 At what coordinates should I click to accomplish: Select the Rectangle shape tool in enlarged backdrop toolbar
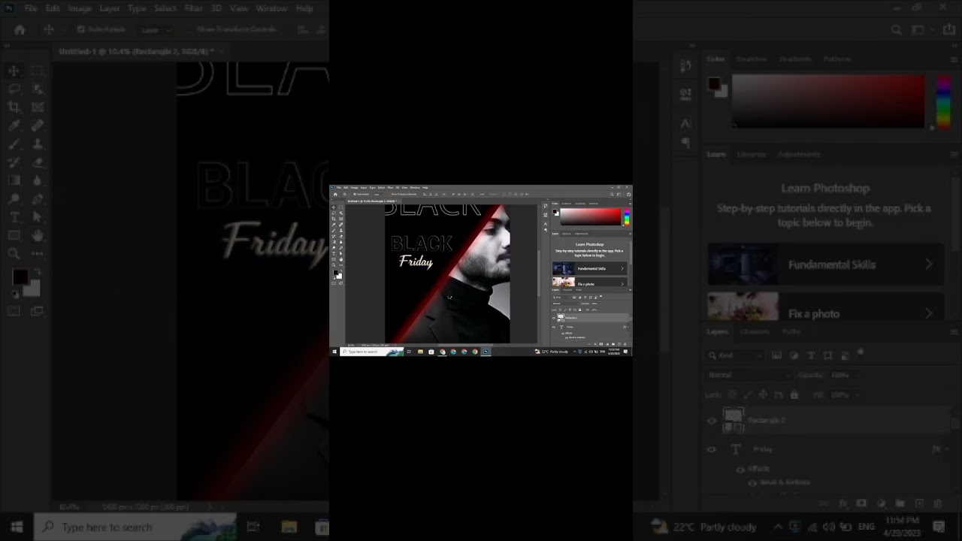click(14, 236)
